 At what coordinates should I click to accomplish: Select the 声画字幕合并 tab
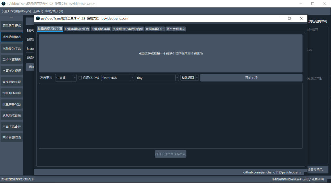click(155, 29)
